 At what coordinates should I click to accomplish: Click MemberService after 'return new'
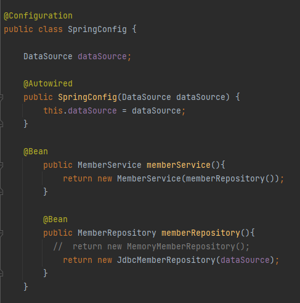tap(149, 178)
